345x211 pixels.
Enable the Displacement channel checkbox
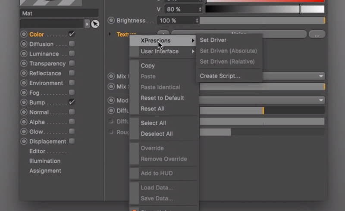tap(72, 141)
